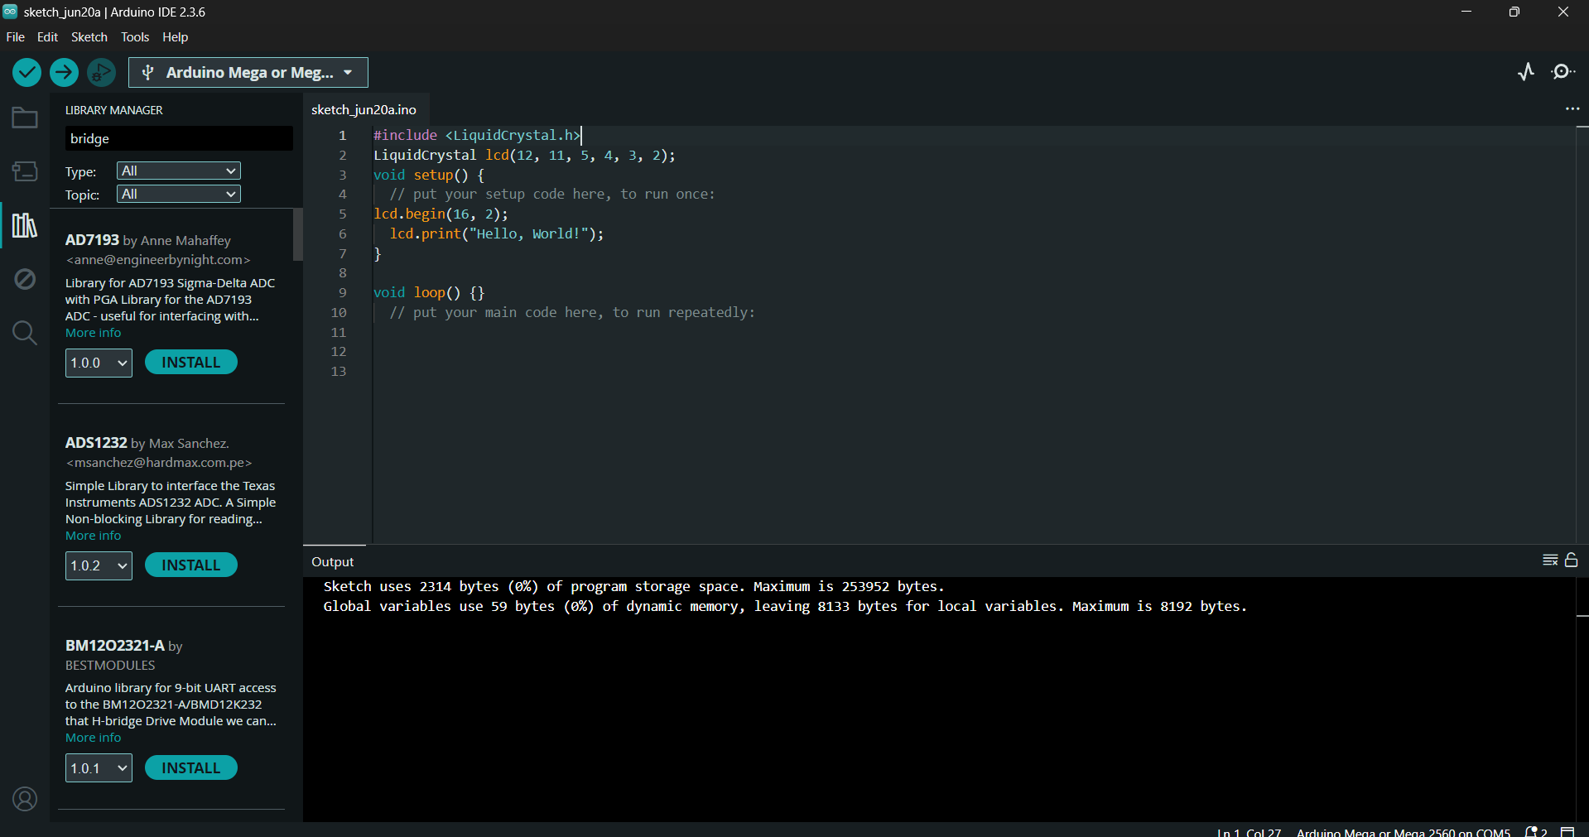Open the Tools menu
Image resolution: width=1589 pixels, height=837 pixels.
135,37
